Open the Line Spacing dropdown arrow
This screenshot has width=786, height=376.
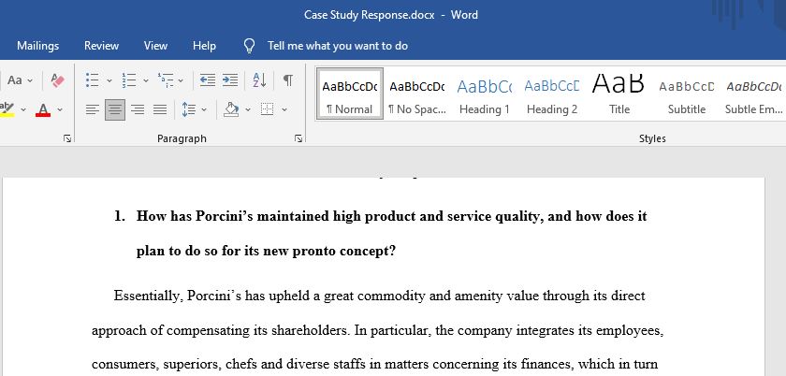point(204,109)
